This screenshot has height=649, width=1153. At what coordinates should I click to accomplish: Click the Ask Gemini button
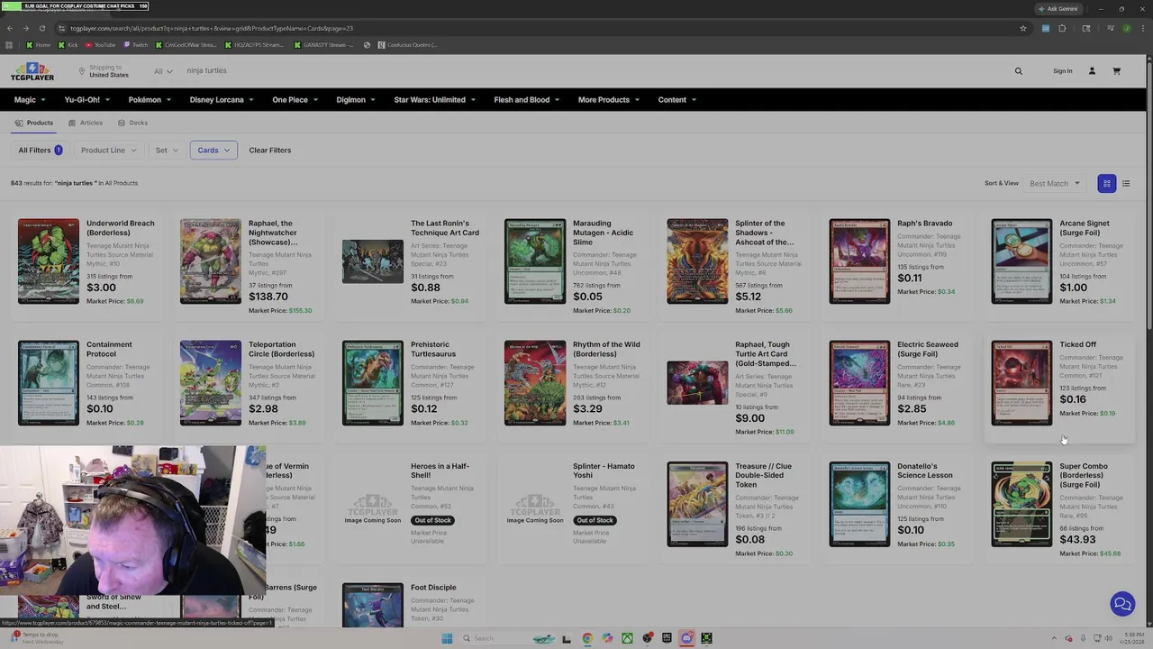click(x=1058, y=9)
